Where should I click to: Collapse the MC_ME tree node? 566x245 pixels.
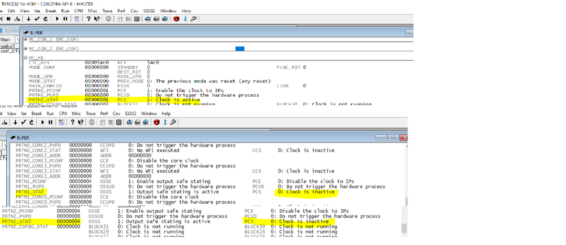point(25,58)
